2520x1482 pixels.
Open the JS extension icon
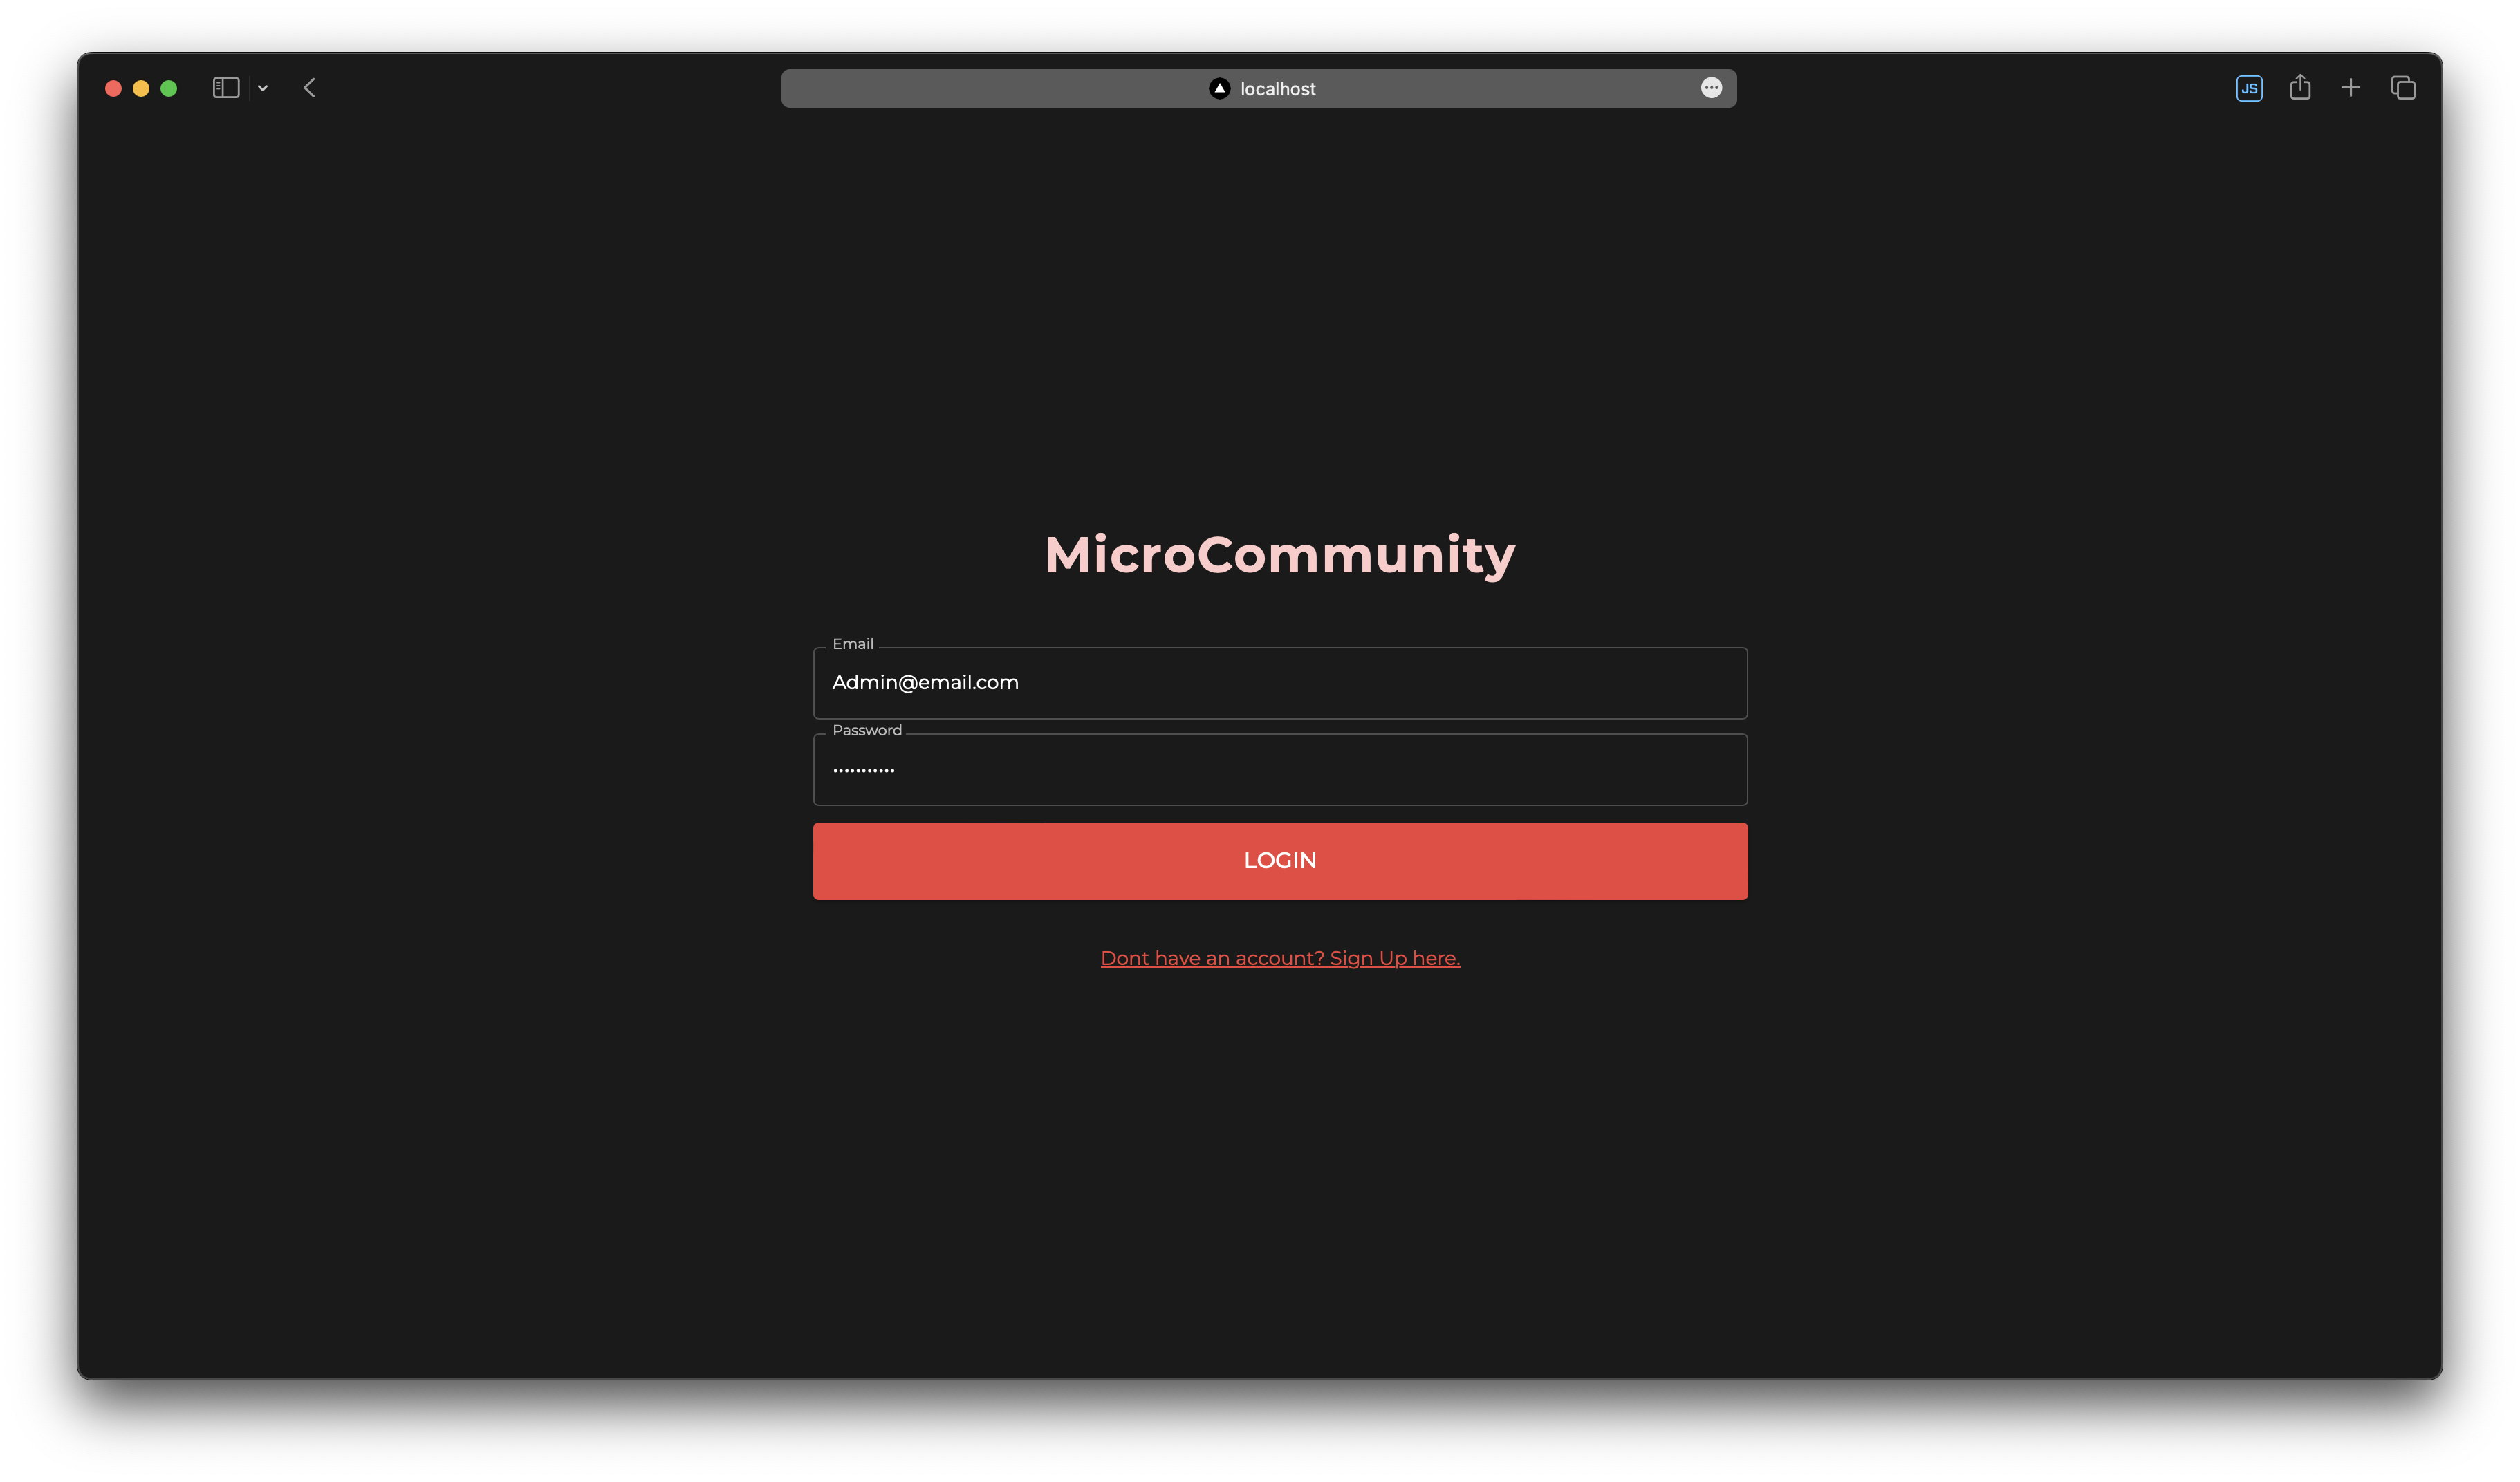[x=2249, y=88]
